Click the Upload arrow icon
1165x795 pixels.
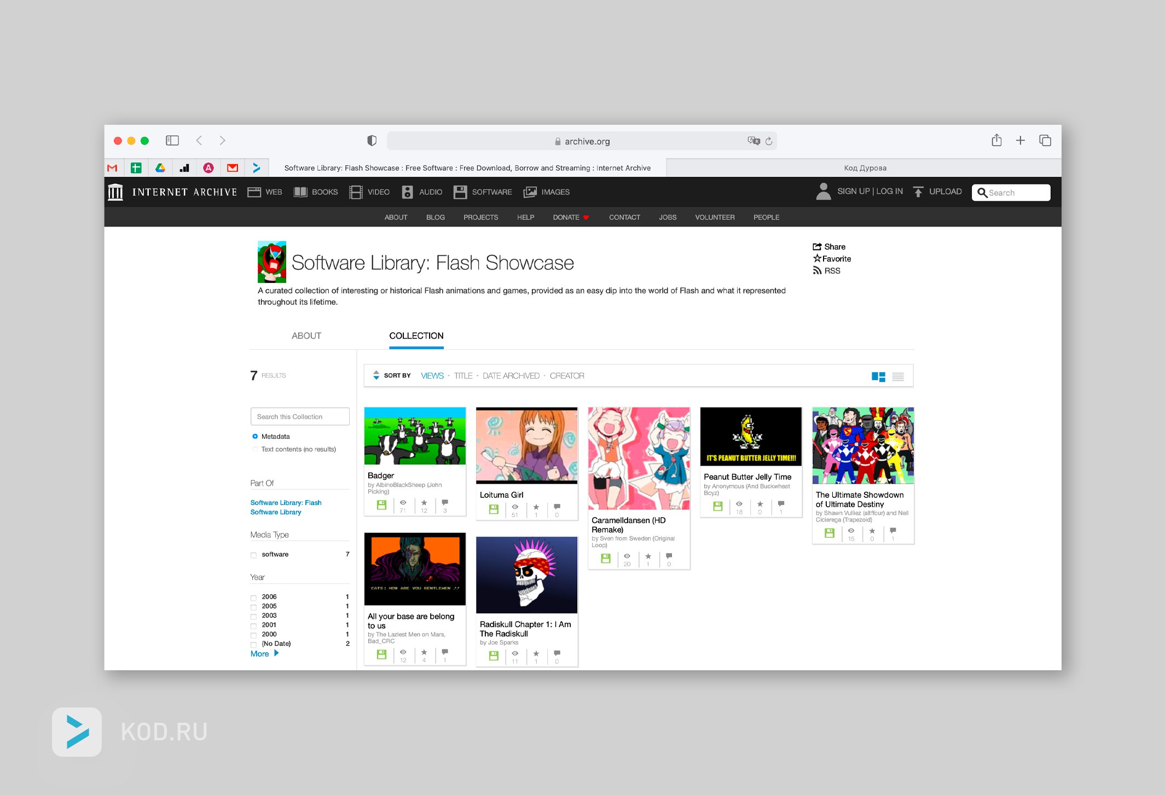918,192
